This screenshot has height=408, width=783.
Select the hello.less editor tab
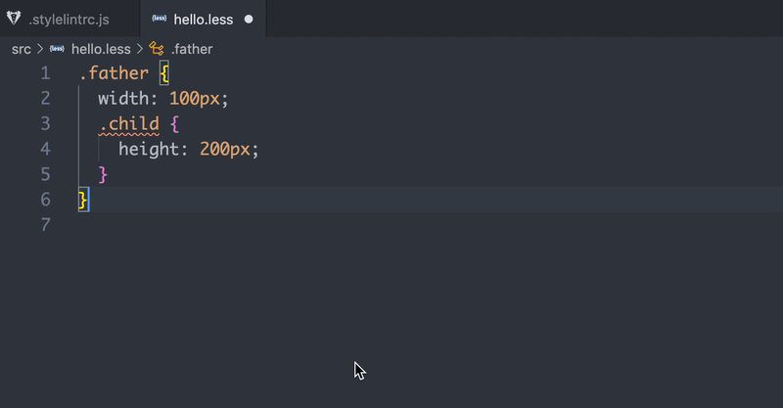point(204,19)
